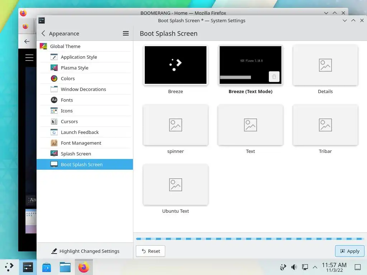Open Dolphin file manager from taskbar

[65, 267]
